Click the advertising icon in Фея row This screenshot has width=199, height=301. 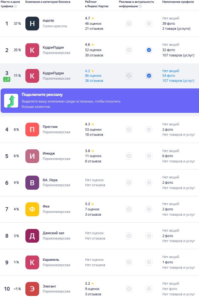[x=129, y=209]
